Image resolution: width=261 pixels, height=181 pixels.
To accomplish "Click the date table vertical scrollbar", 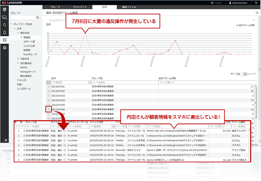I will (x=255, y=103).
